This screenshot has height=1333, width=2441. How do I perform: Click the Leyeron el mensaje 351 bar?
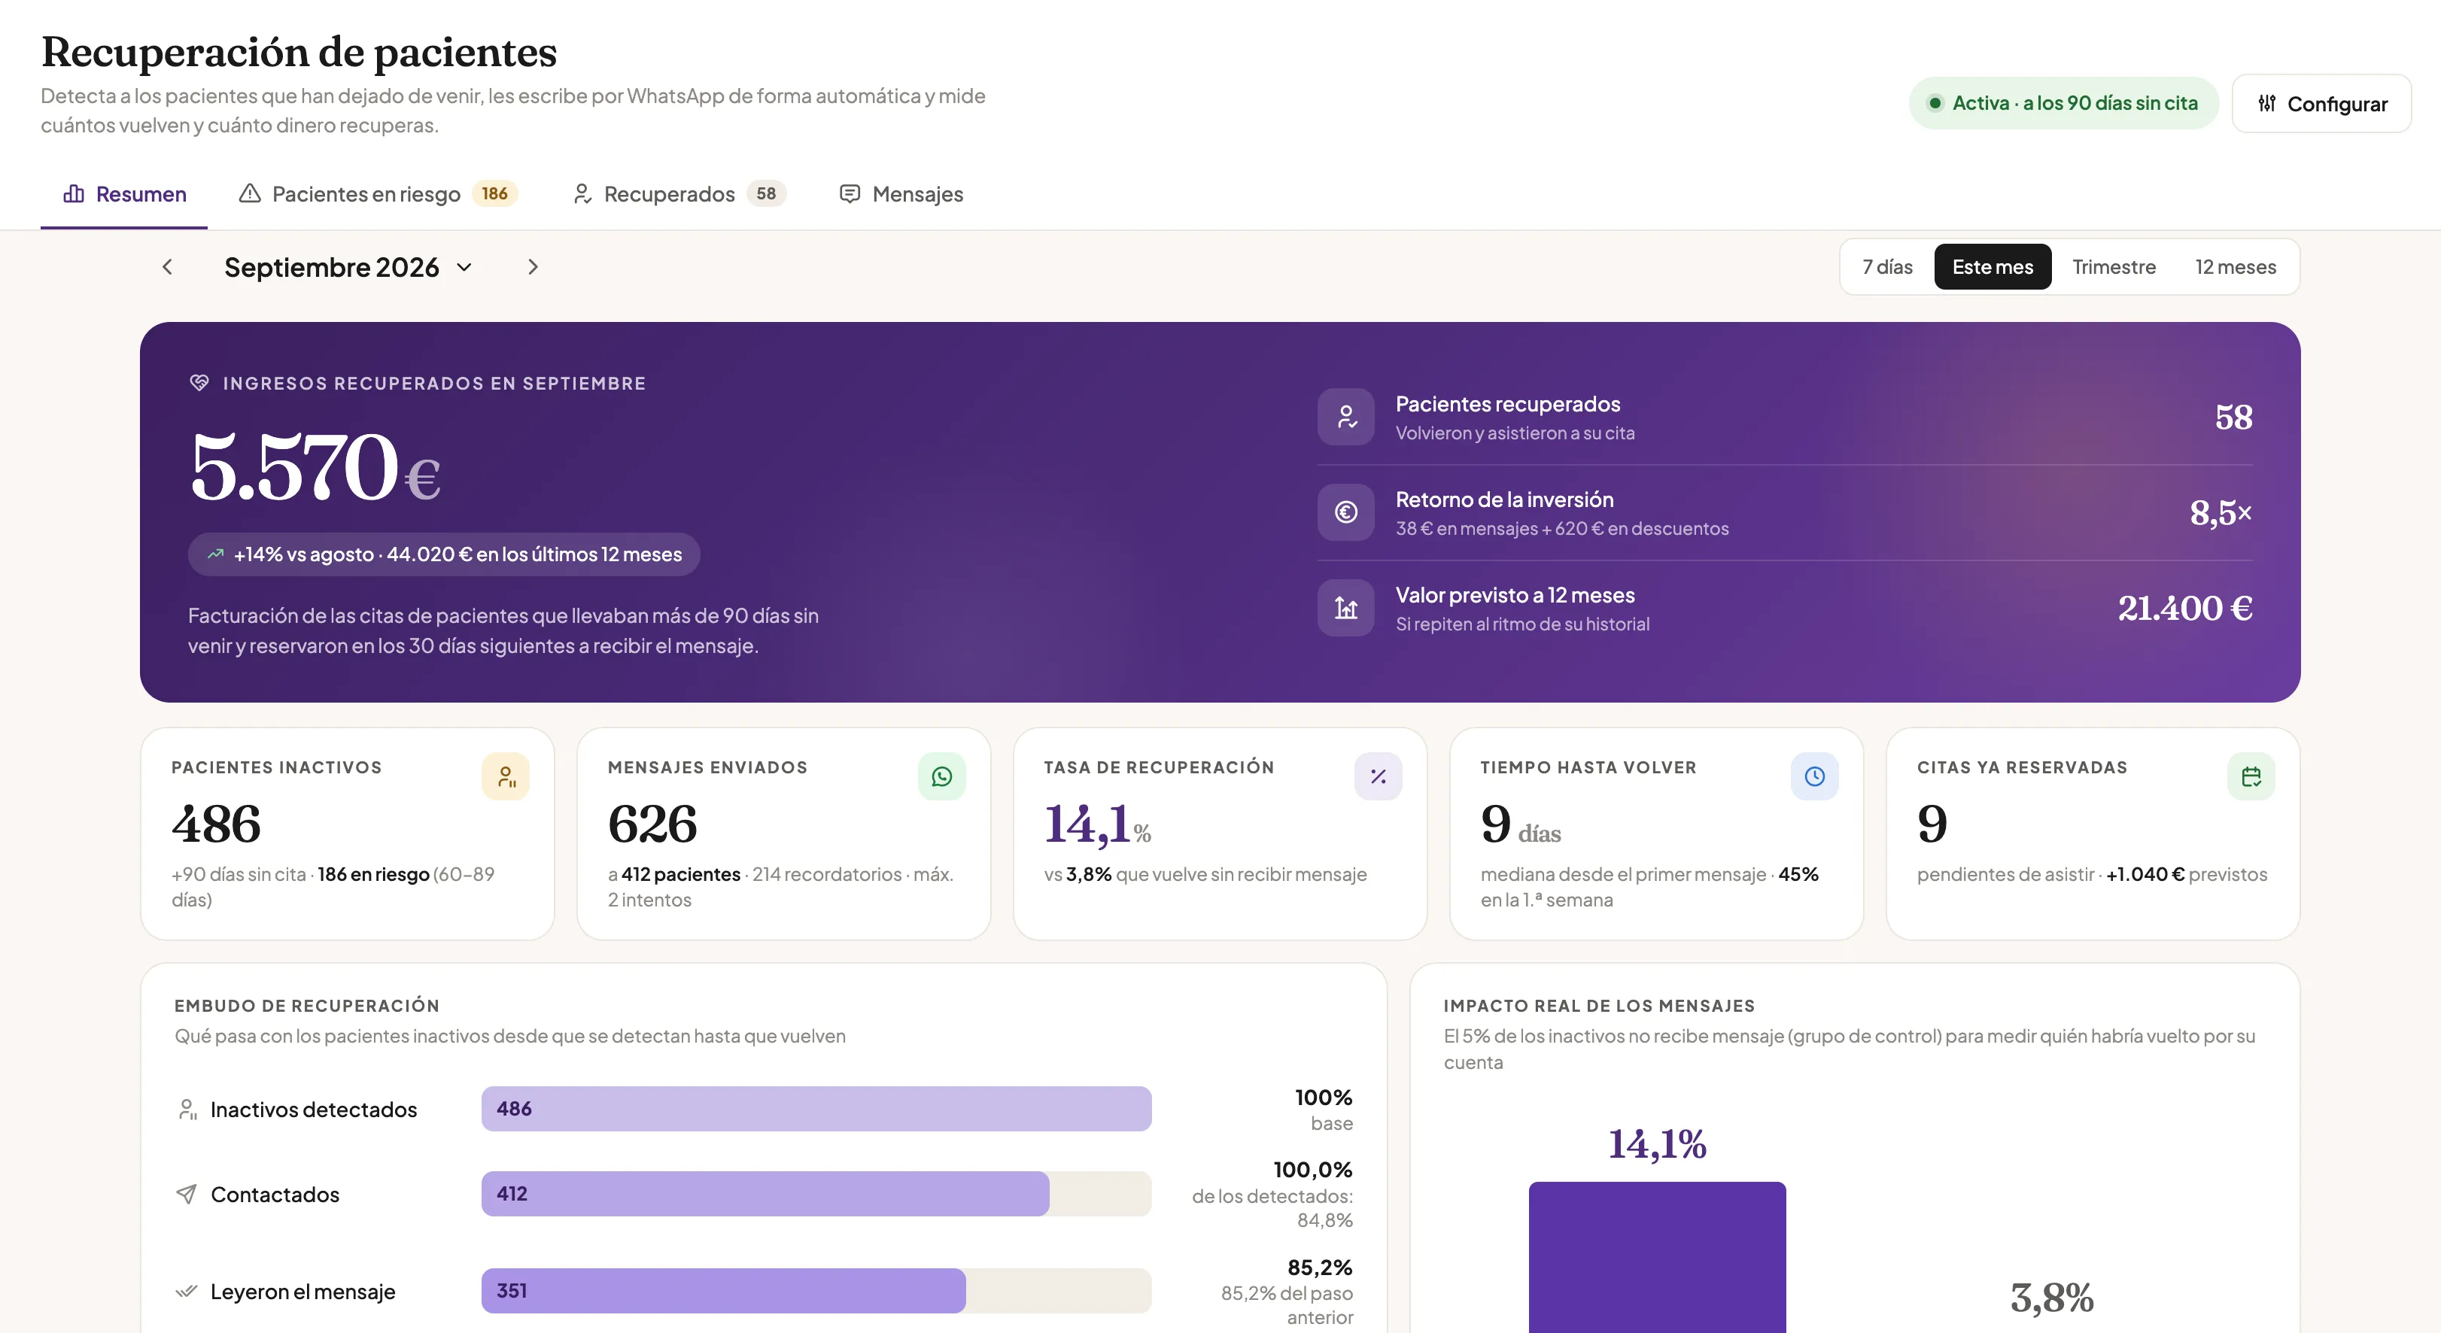tap(723, 1290)
